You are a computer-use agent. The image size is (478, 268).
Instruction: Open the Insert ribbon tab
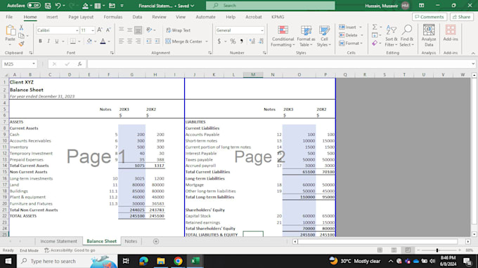click(x=52, y=17)
